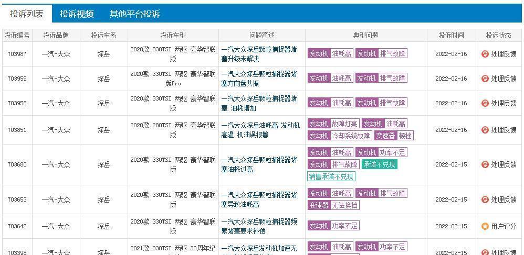Open complaint 一汽大众探岳颗粒捕捉器堵塞方向盘共振

(x=259, y=79)
